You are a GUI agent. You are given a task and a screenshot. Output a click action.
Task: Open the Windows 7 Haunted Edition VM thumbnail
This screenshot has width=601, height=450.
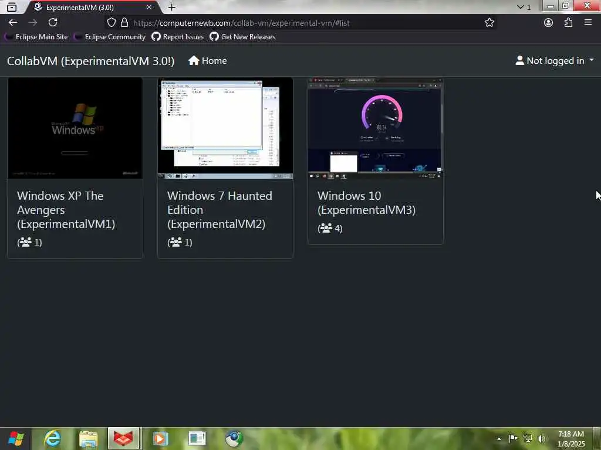(x=225, y=128)
